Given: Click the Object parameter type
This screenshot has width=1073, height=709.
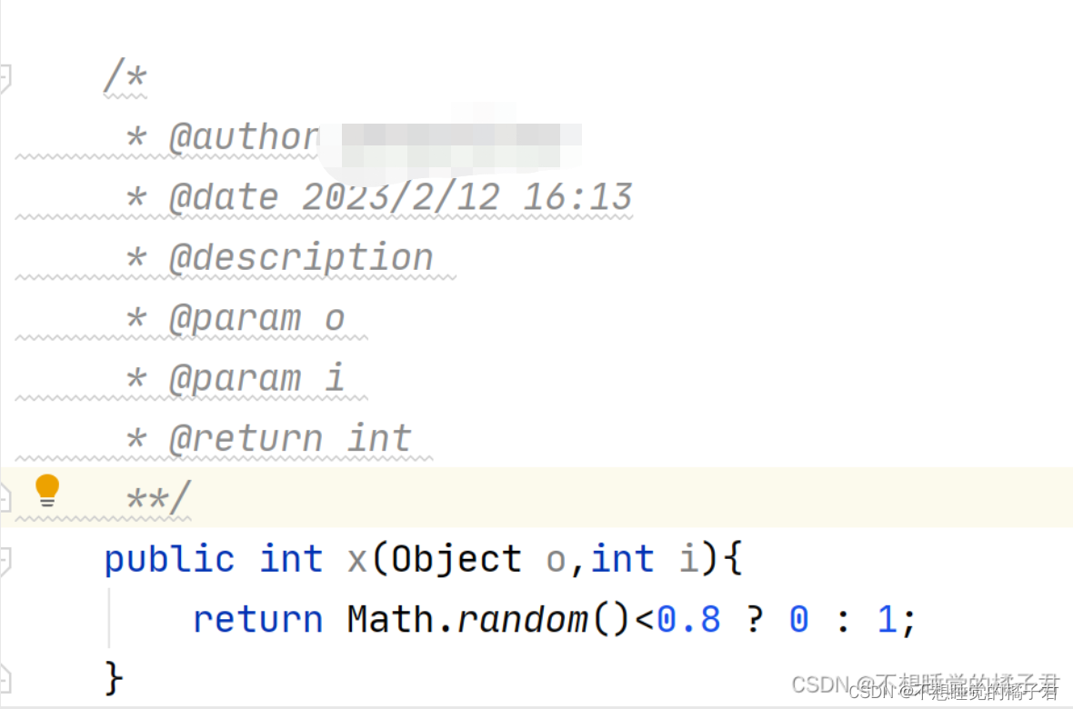Looking at the screenshot, I should (x=456, y=560).
